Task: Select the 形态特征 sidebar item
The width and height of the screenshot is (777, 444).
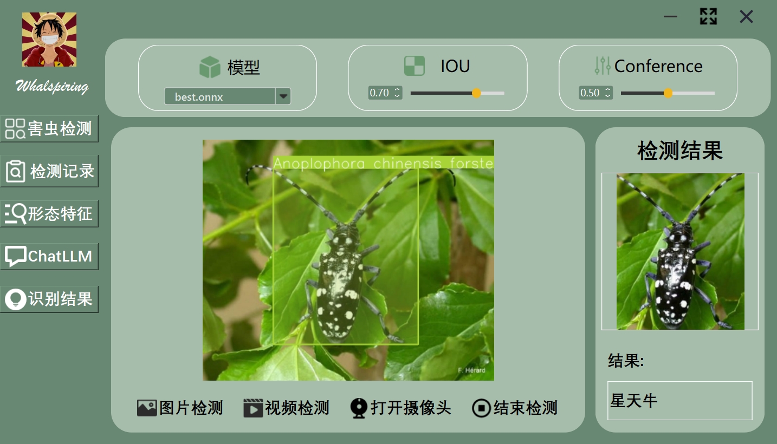Action: [49, 214]
